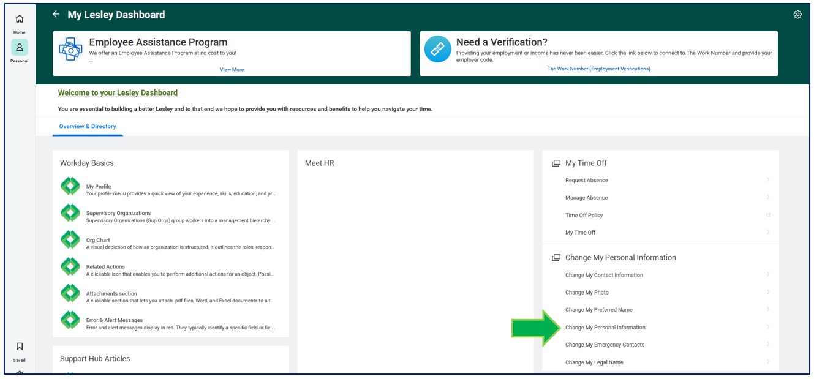Click the My Lesley Dashboard page title
814x379 pixels.
tap(116, 15)
